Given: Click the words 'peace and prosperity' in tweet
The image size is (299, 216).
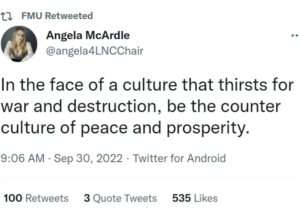Looking at the screenshot, I should pyautogui.click(x=165, y=128).
